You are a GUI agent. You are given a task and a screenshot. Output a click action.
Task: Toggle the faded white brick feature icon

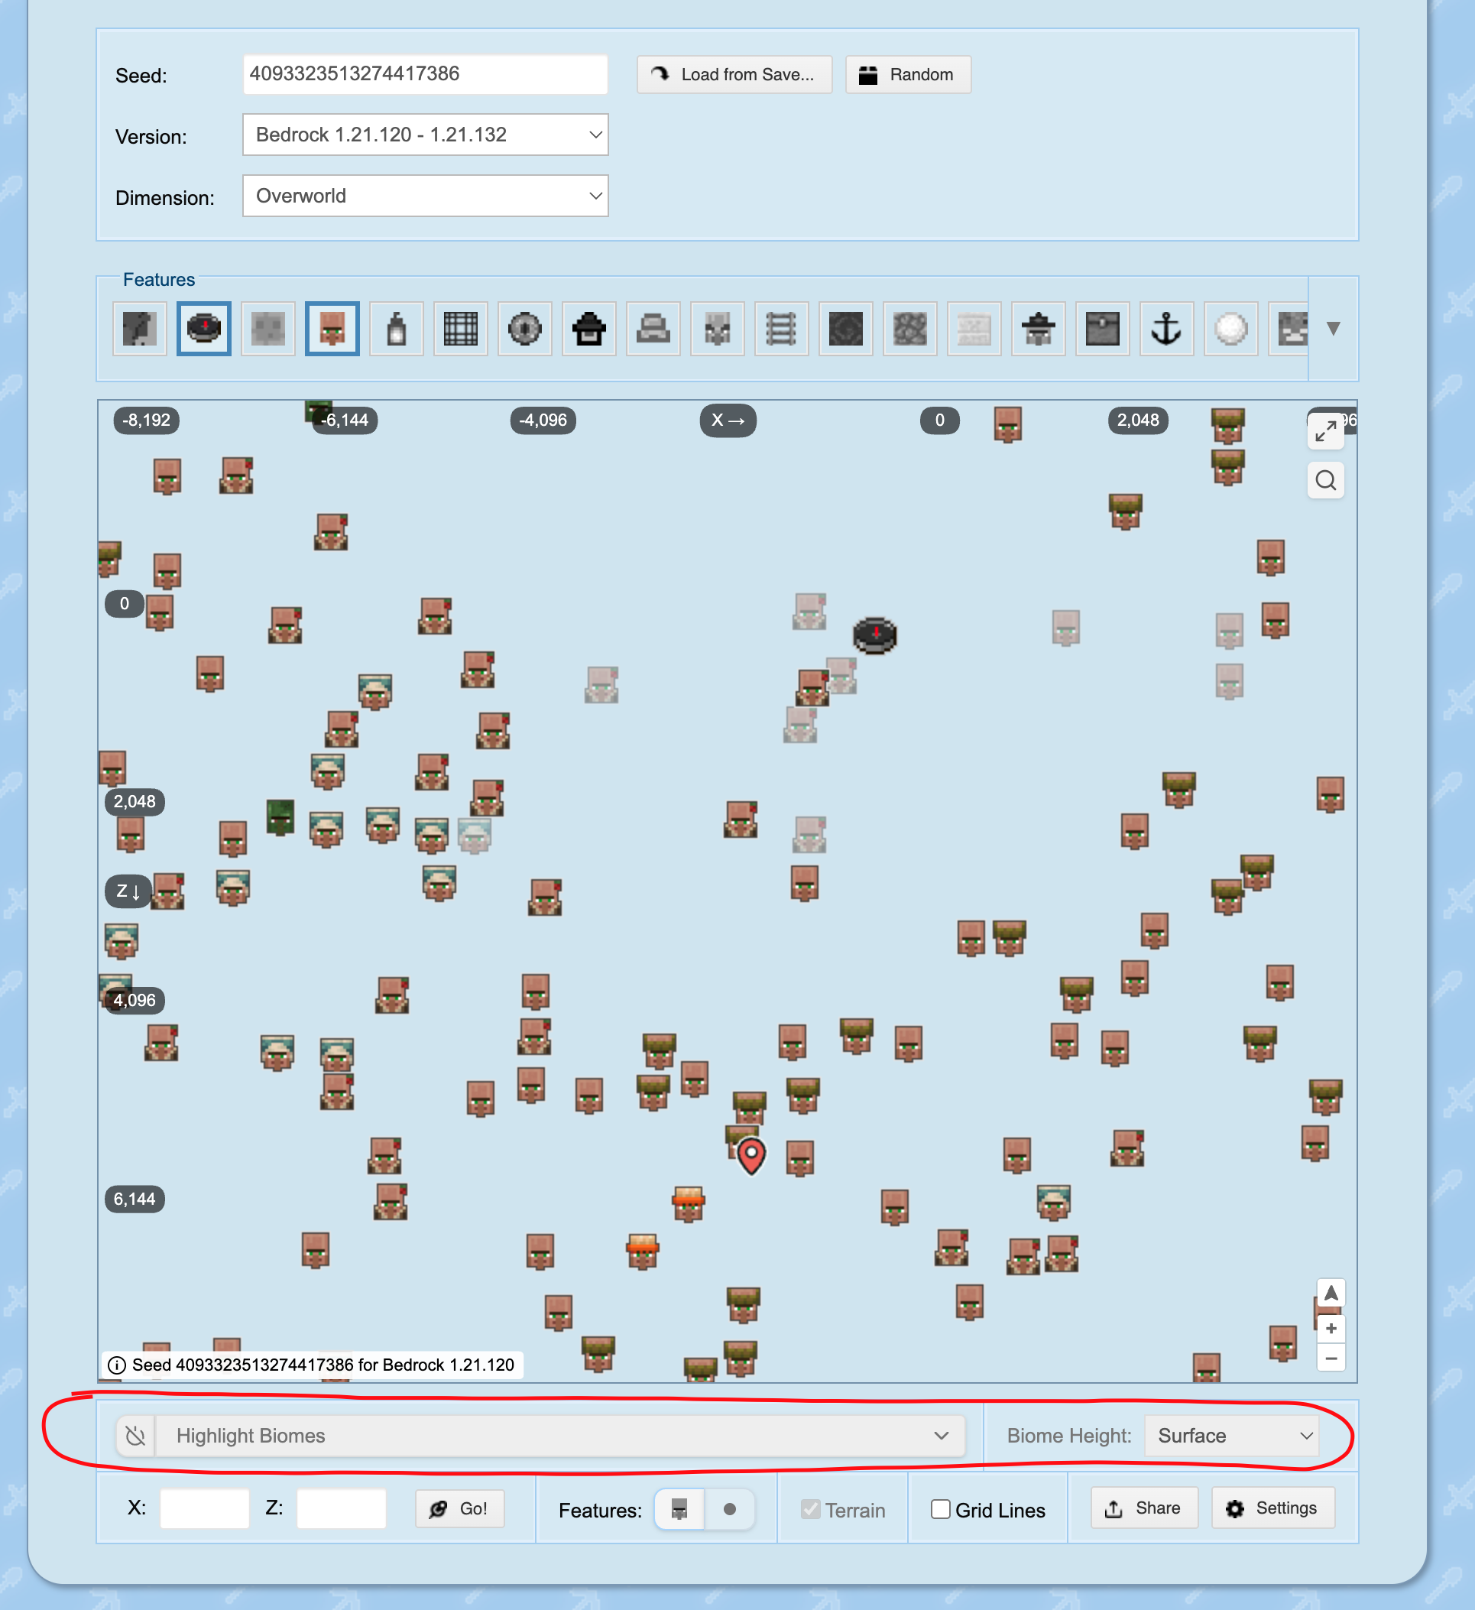coord(974,328)
